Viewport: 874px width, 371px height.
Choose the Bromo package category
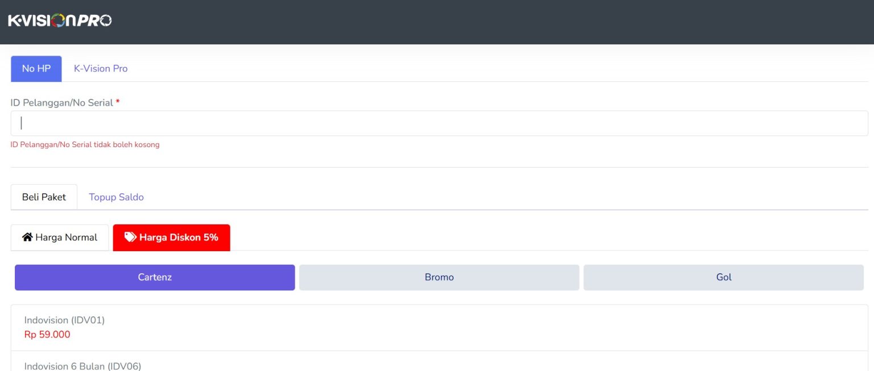coord(439,277)
